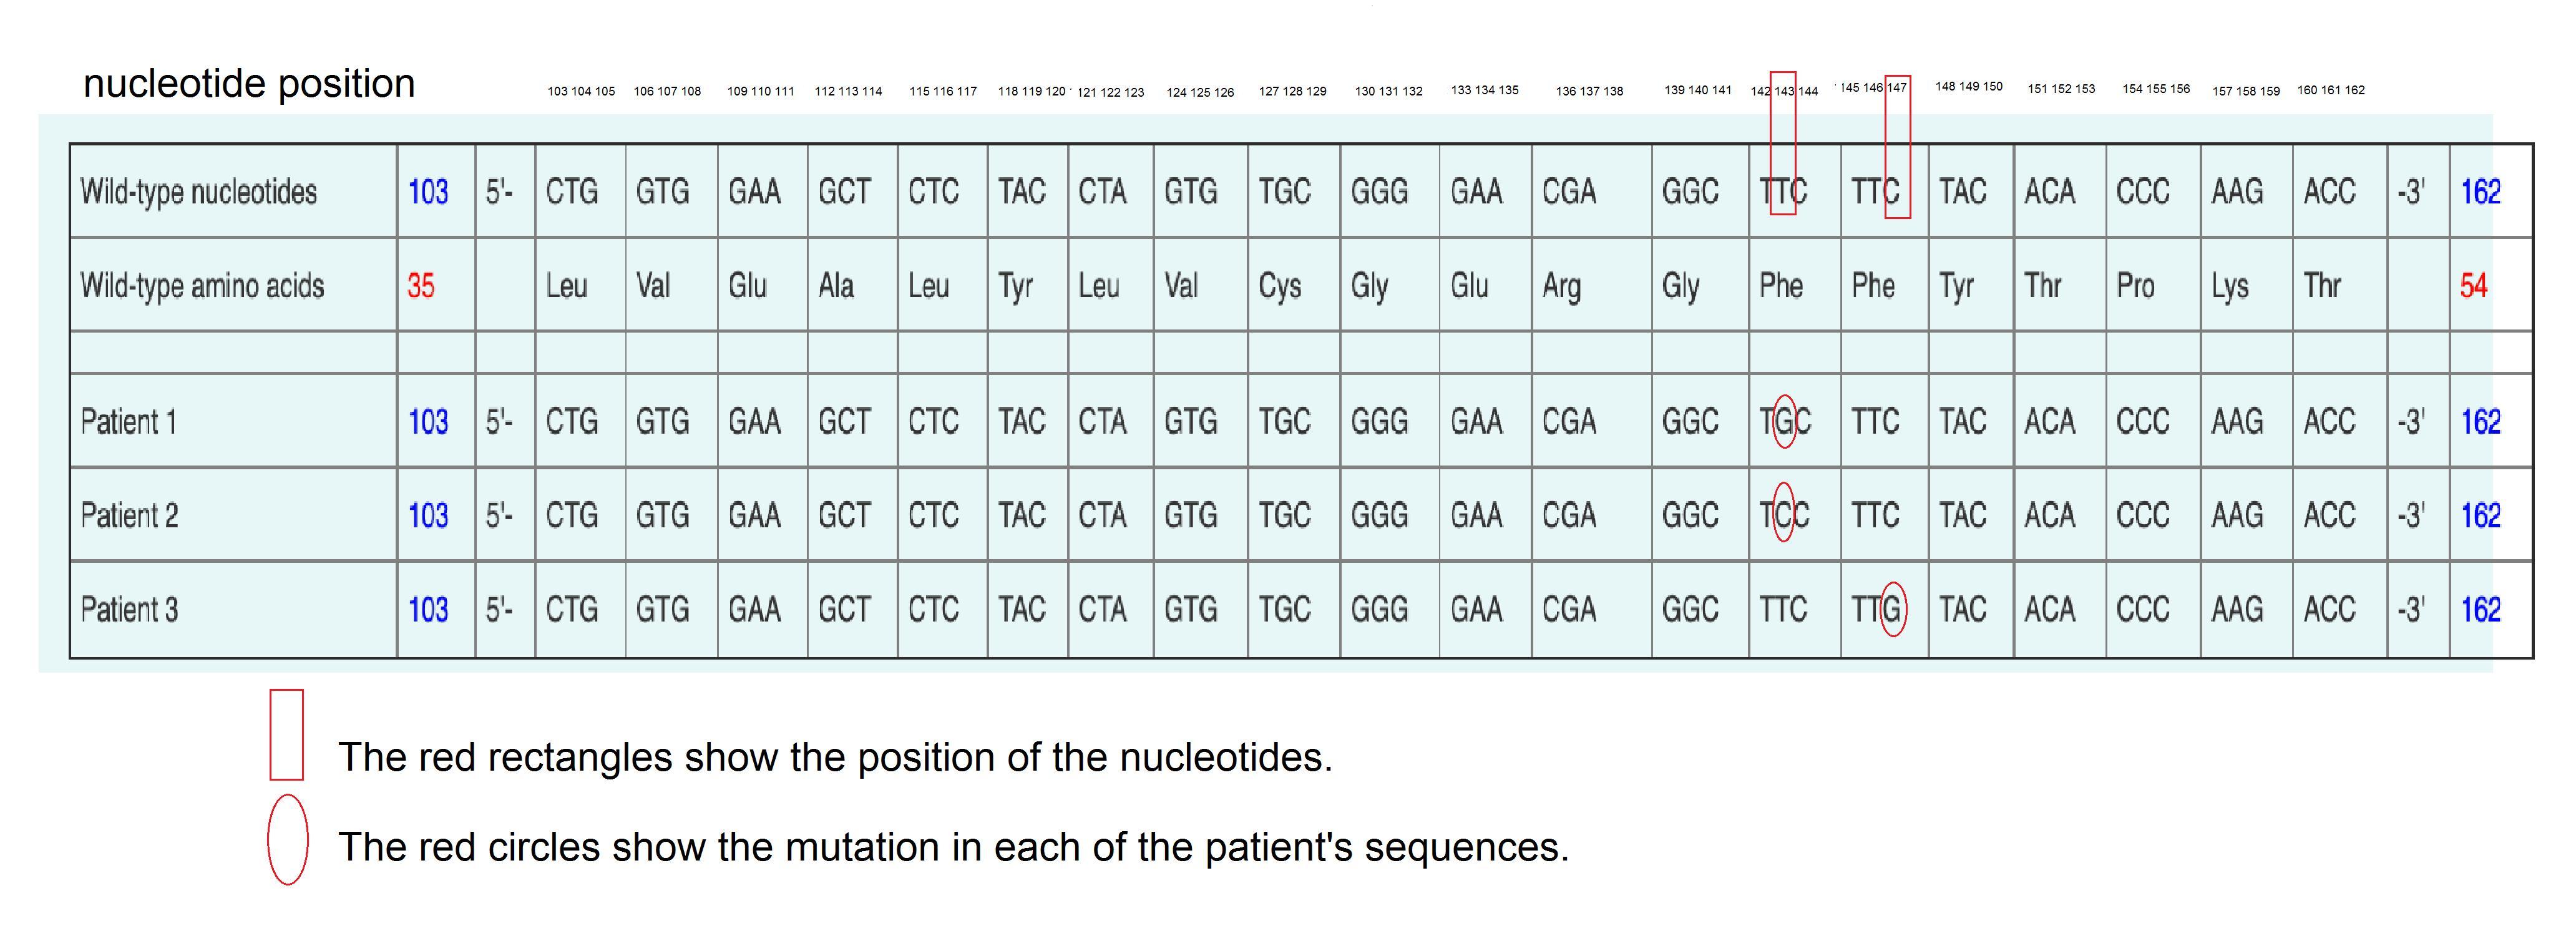2576x951 pixels.
Task: Select the "Wild-type amino acids" row label
Action: 202,286
